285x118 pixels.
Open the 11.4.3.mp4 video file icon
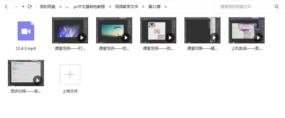tap(26, 31)
